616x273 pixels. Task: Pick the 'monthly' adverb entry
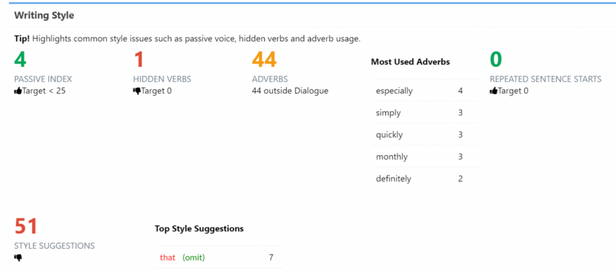click(x=425, y=157)
